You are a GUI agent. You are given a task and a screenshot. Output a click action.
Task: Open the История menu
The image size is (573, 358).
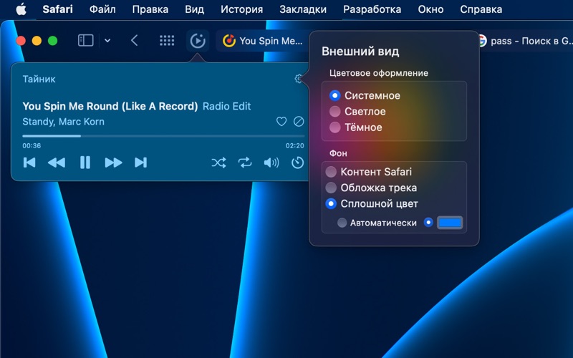coord(241,9)
